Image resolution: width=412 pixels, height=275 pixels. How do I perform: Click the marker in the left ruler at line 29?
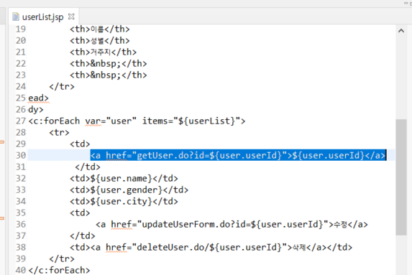click(2, 142)
